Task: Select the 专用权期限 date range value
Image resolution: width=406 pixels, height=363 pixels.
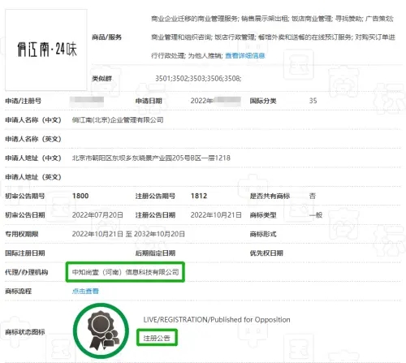Action: tap(128, 234)
